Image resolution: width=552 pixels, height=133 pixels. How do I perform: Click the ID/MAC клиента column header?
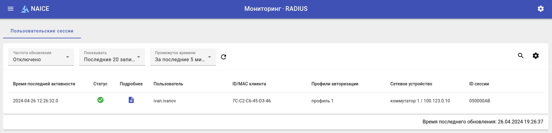pyautogui.click(x=249, y=84)
